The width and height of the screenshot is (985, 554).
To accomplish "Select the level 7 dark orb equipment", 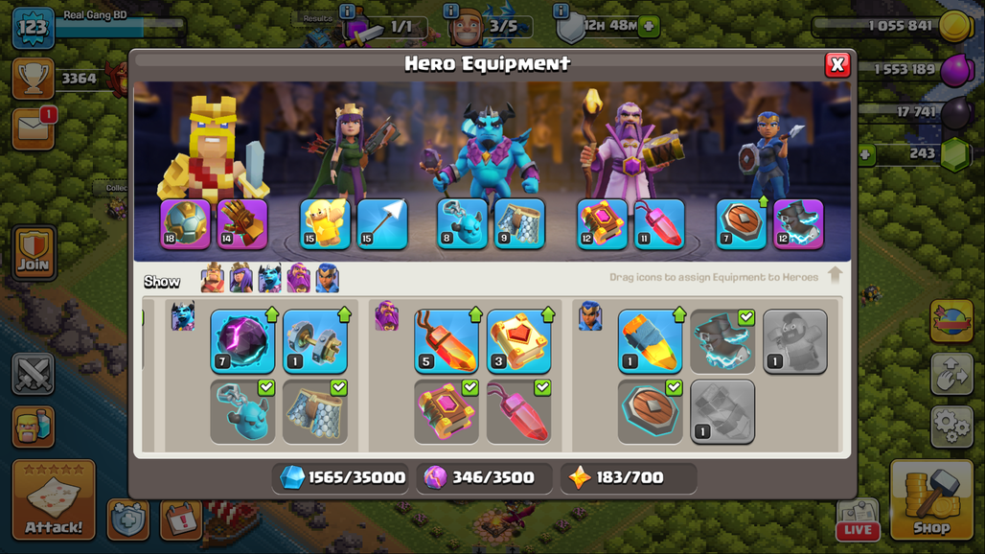I will [x=242, y=341].
